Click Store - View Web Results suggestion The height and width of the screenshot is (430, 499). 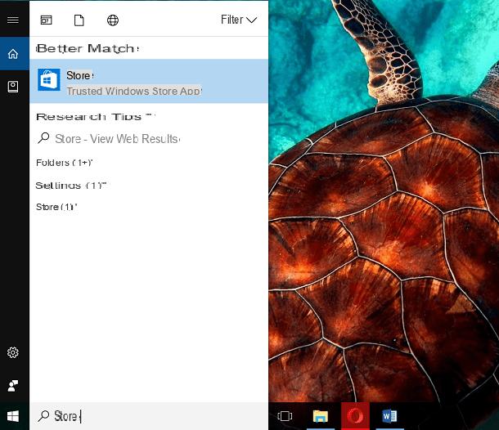point(117,139)
